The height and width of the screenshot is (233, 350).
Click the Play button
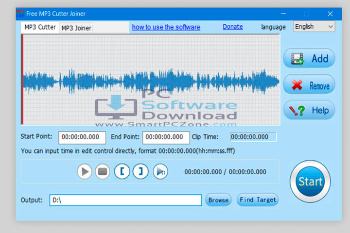click(x=85, y=172)
